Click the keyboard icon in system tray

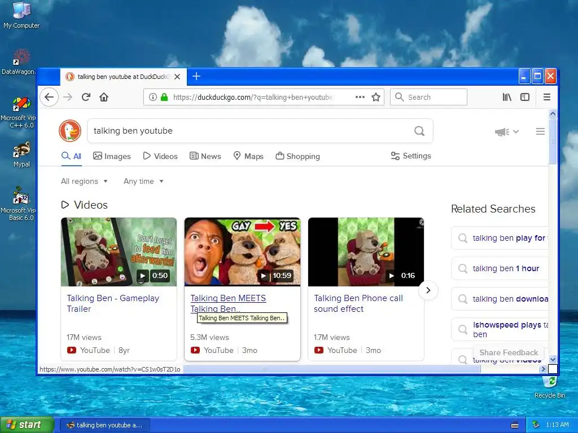coord(515,425)
